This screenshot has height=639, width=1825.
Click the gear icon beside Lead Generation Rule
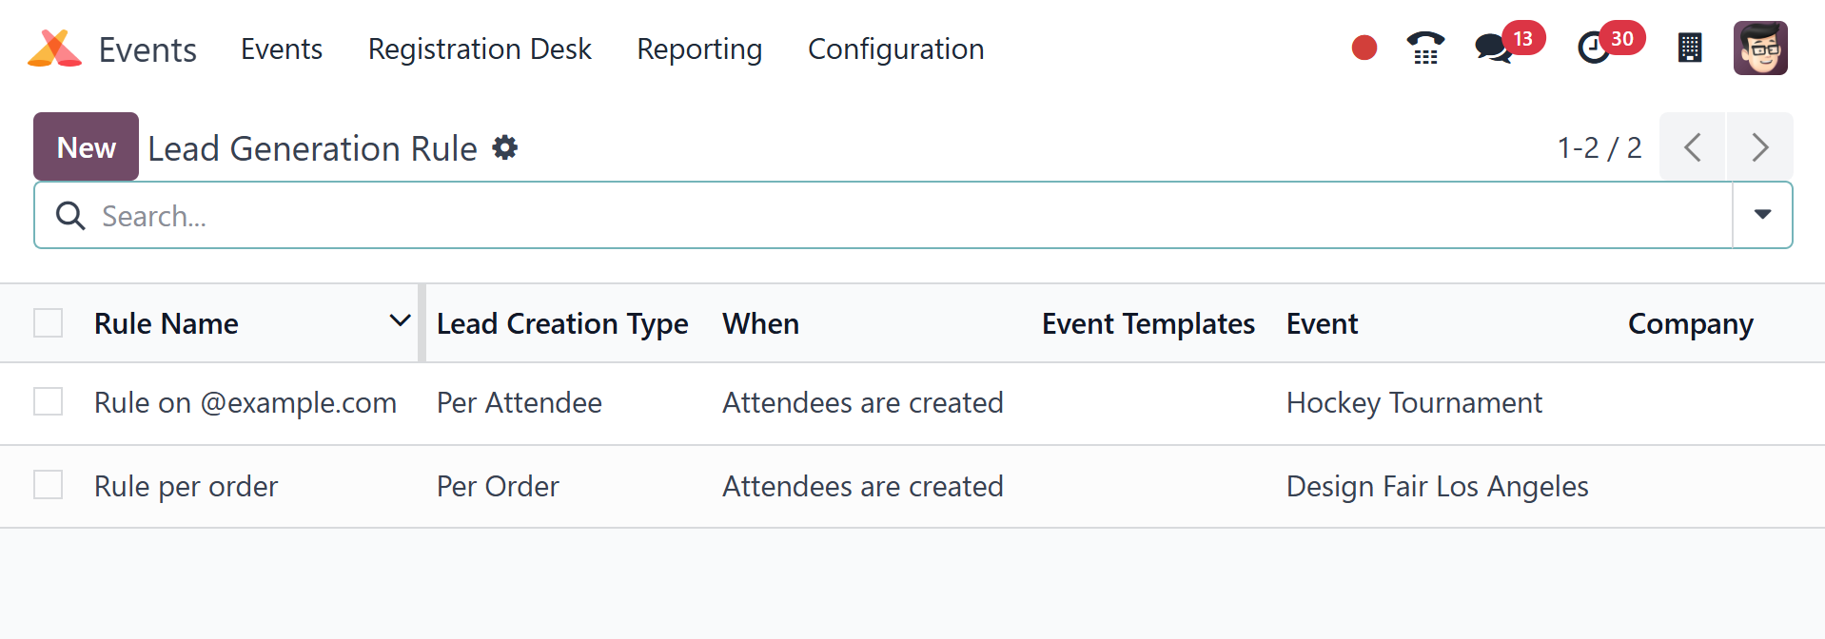(504, 147)
